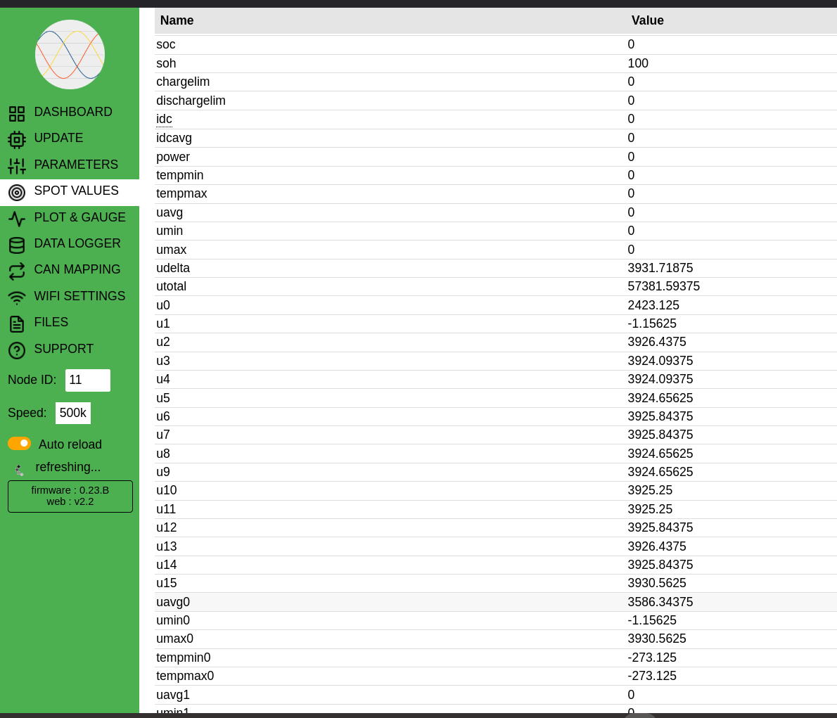Viewport: 837px width, 718px height.
Task: Click into the Node ID field
Action: pyautogui.click(x=88, y=380)
